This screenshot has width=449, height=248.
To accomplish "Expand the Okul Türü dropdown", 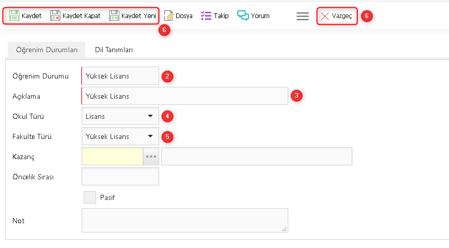I will pos(150,116).
